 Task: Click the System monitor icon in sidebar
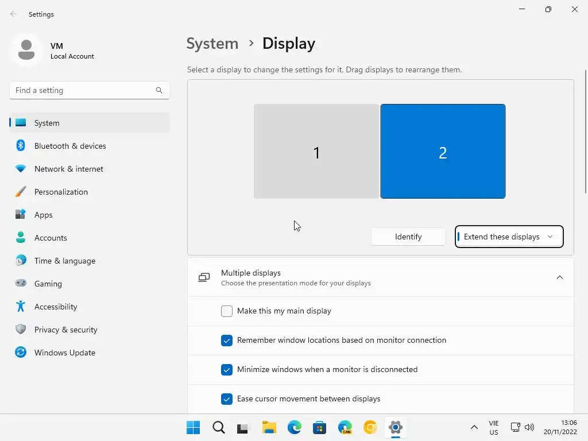click(x=21, y=123)
